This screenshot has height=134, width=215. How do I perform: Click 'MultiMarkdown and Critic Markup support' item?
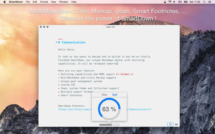click(88, 78)
